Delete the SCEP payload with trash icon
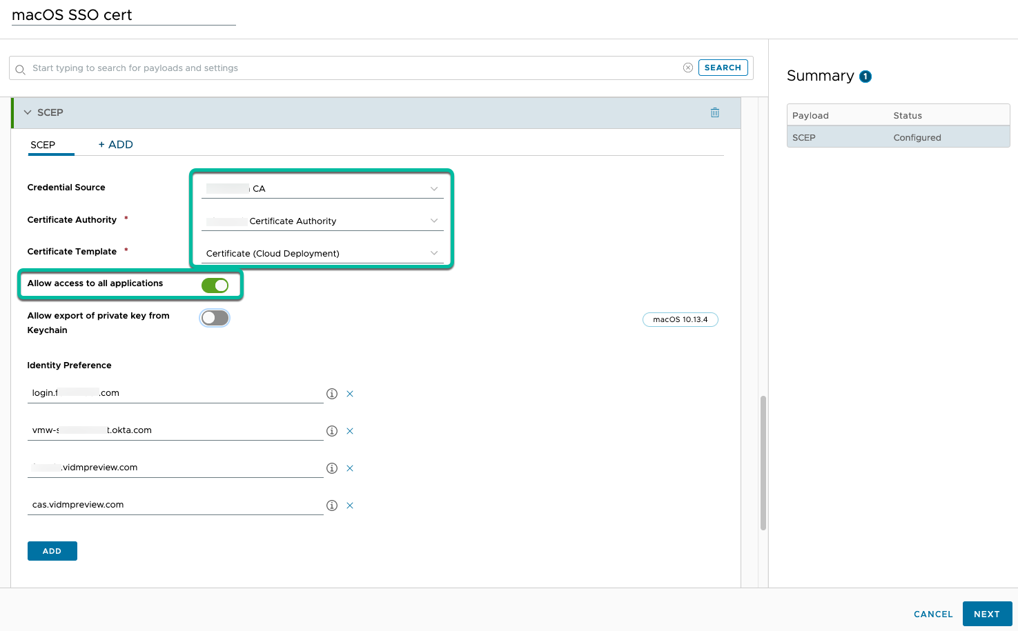Viewport: 1018px width, 631px height. [714, 112]
